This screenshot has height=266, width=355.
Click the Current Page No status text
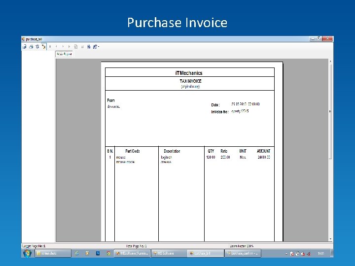coord(34,246)
